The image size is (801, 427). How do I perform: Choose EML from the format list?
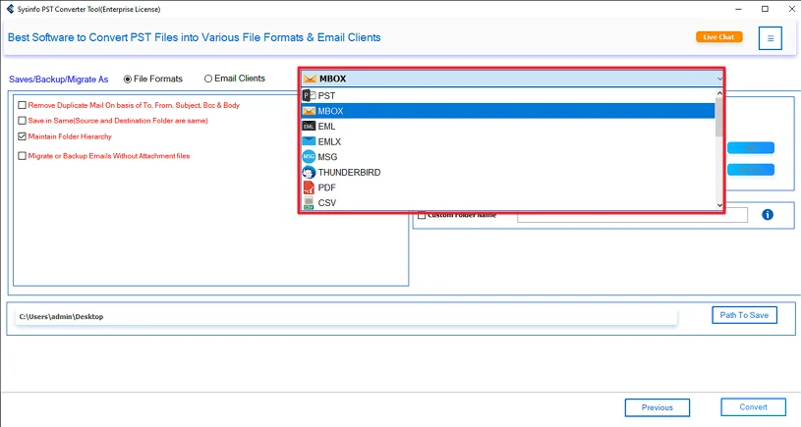508,126
